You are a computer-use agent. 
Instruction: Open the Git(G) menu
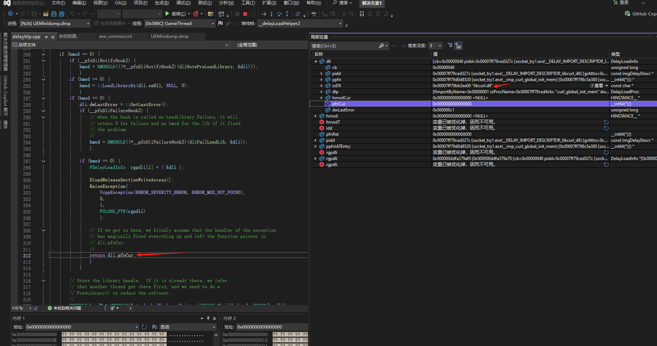pyautogui.click(x=121, y=3)
